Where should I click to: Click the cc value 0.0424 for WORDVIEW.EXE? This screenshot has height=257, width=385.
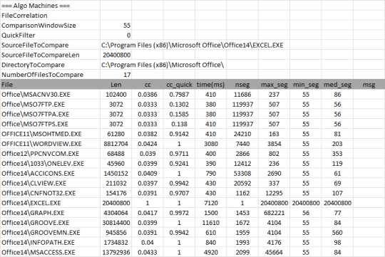click(x=148, y=144)
